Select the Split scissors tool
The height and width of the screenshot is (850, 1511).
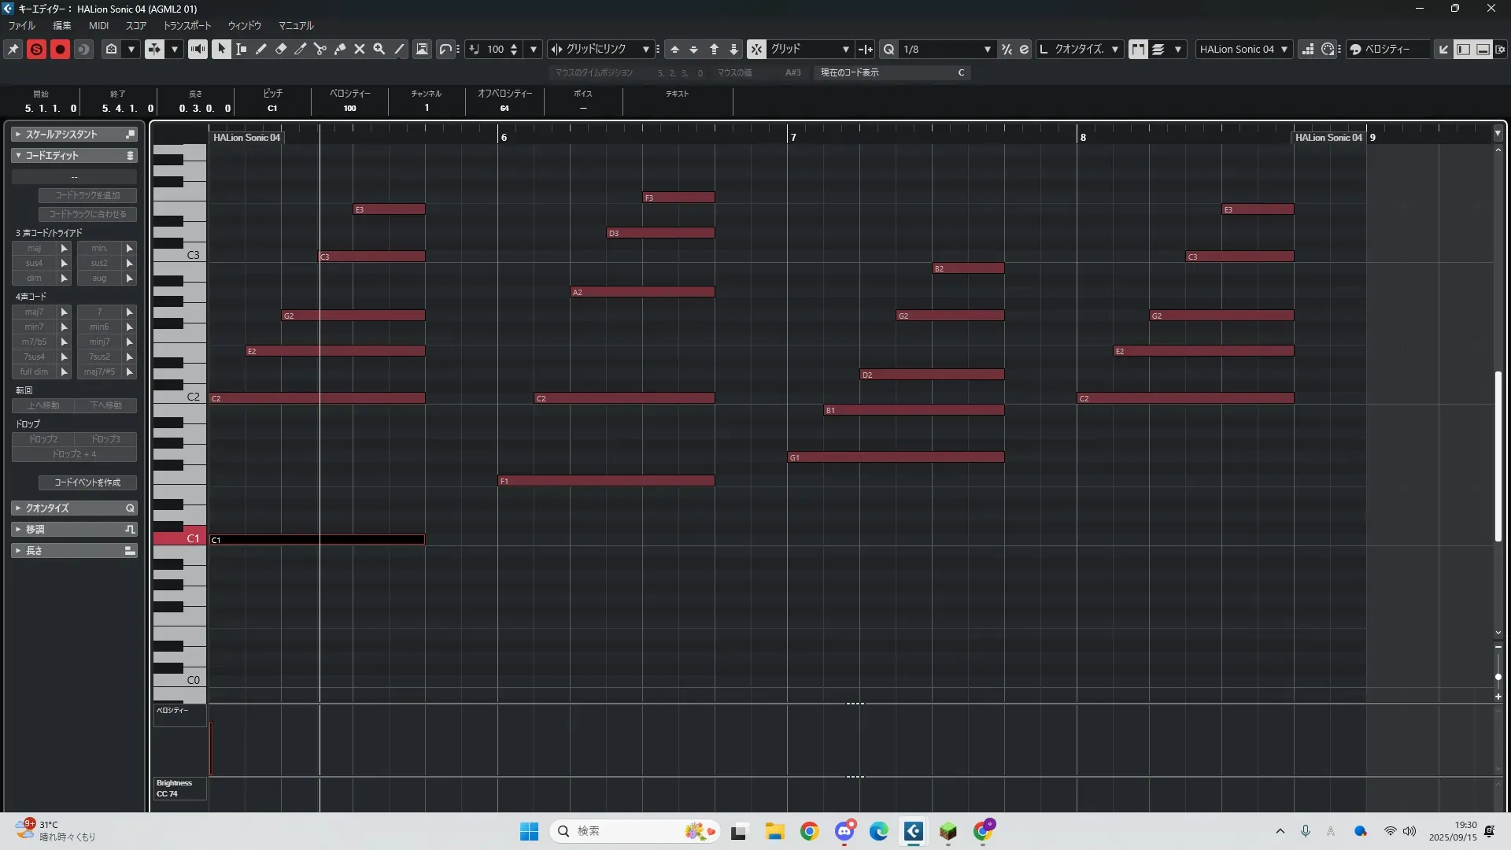[x=320, y=49]
